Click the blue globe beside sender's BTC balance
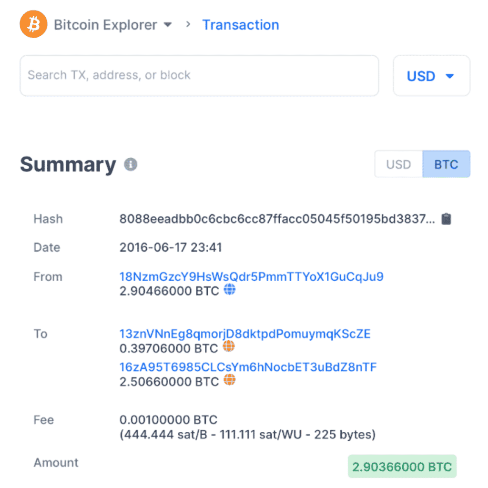 pyautogui.click(x=230, y=290)
